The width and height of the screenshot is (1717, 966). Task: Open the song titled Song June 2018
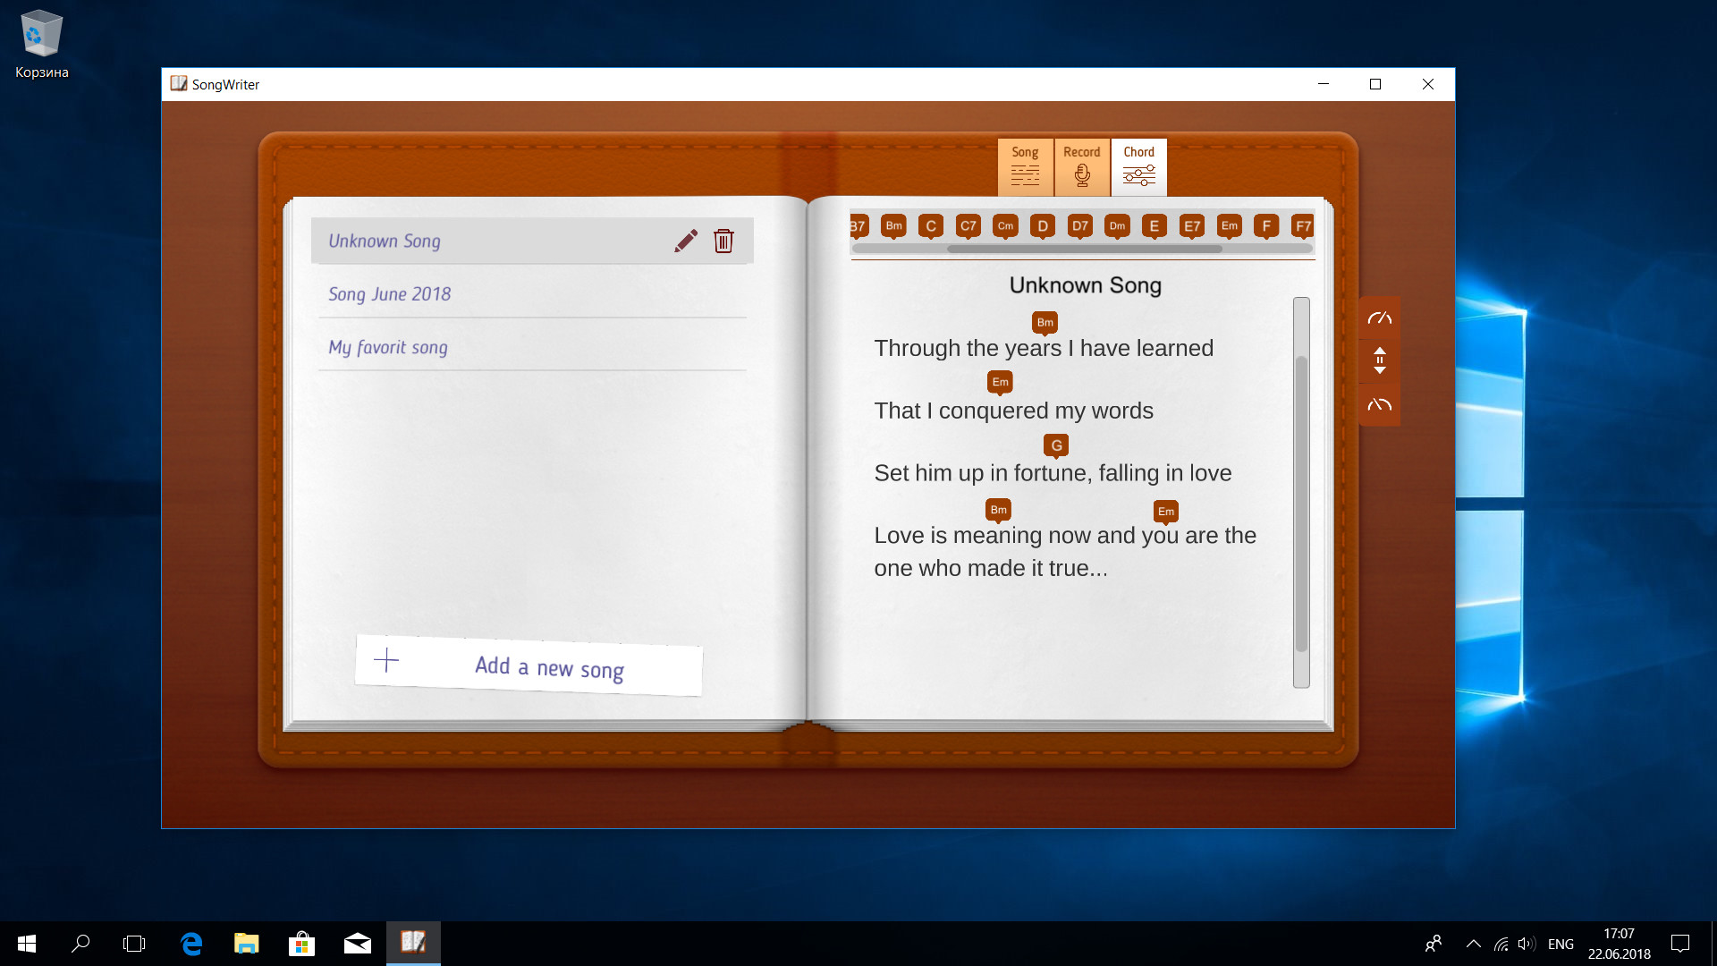click(389, 293)
